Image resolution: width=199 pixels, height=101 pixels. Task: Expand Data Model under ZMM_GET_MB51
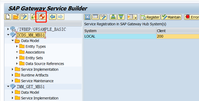[13, 92]
